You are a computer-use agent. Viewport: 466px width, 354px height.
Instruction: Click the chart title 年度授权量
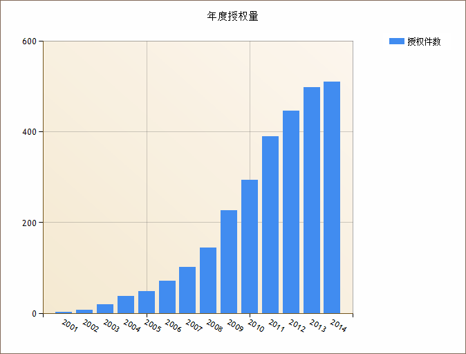pos(233,16)
